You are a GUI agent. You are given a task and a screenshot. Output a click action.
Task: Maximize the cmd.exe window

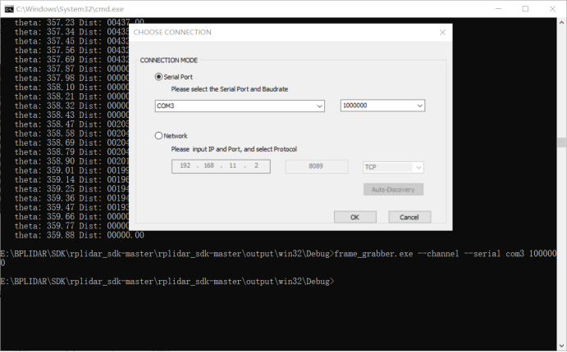[x=525, y=9]
